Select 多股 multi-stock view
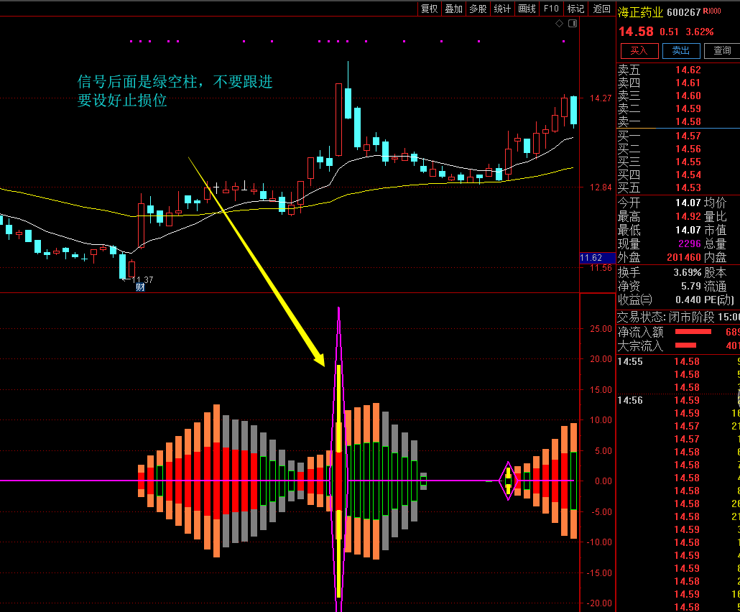The width and height of the screenshot is (740, 612). (x=478, y=9)
